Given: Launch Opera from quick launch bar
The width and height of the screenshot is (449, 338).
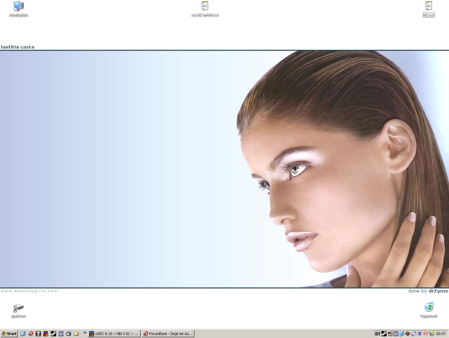Looking at the screenshot, I should click(31, 334).
